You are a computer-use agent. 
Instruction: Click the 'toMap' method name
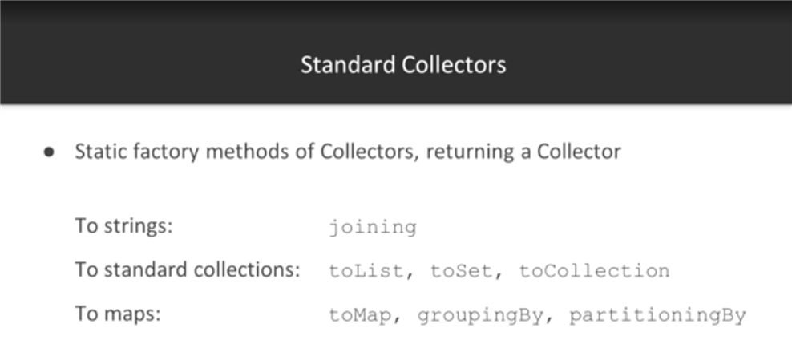[x=361, y=316]
